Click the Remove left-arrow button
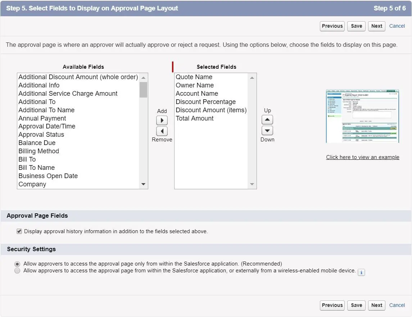This screenshot has height=317, width=412. [162, 131]
